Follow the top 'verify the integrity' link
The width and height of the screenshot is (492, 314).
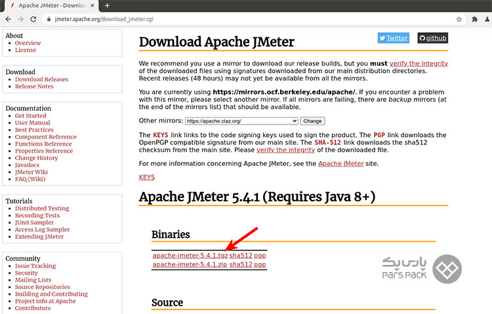(x=419, y=64)
